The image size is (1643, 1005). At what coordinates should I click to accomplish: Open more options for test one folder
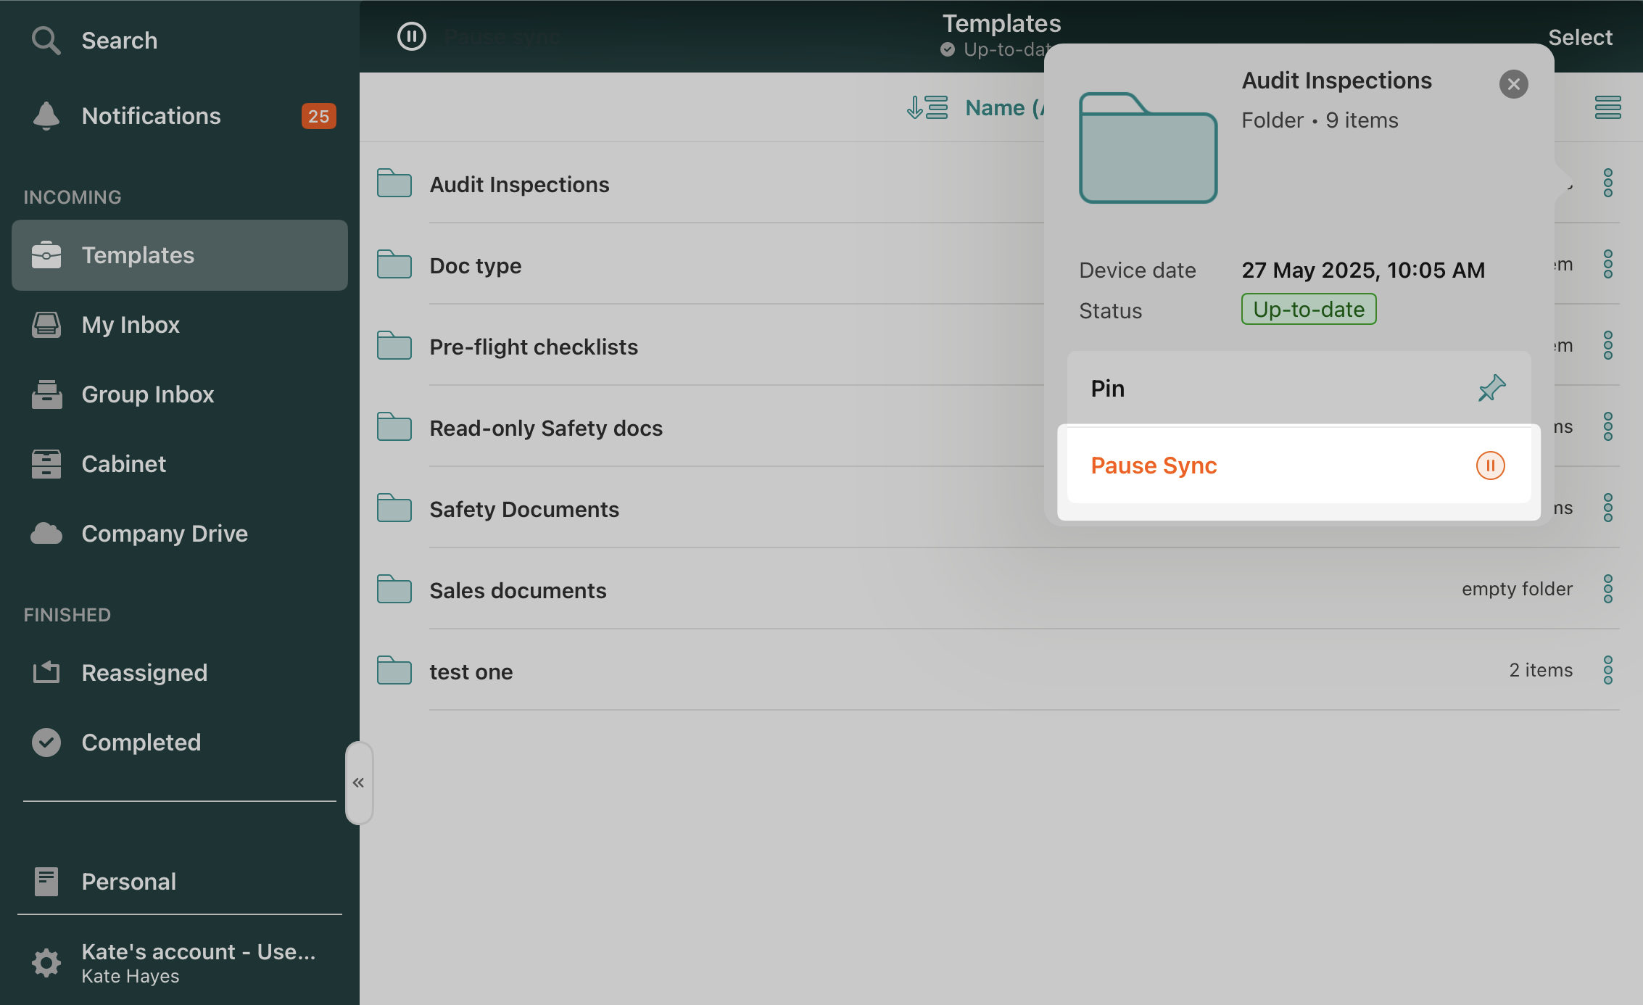tap(1607, 671)
